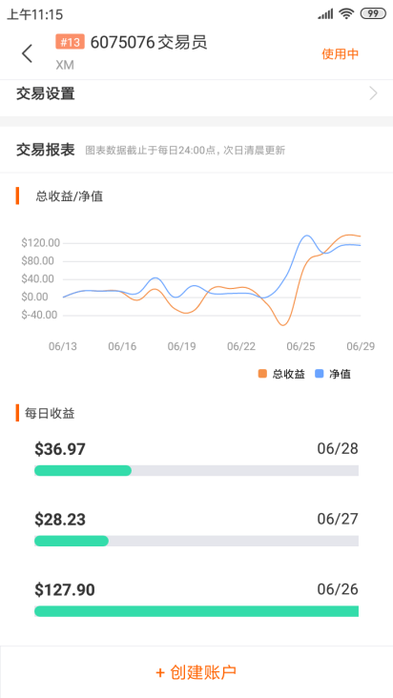Screen dimensions: 393x698
Task: Click the $36.97 progress bar for 06/28
Action: (196, 470)
